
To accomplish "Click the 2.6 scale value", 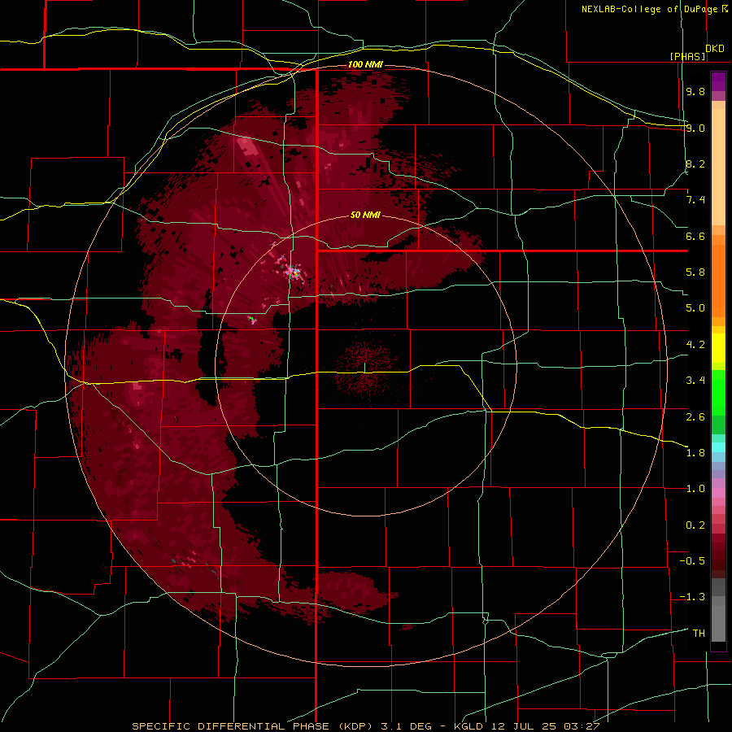I will point(695,417).
